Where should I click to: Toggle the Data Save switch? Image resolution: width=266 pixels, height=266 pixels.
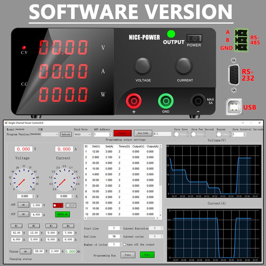(x=181, y=134)
